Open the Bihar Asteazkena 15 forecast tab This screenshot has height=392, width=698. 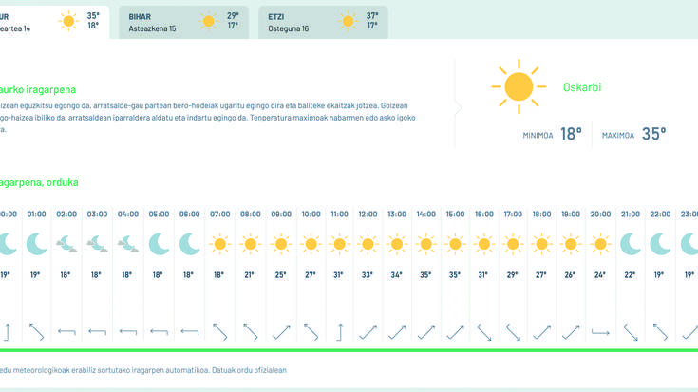point(183,22)
